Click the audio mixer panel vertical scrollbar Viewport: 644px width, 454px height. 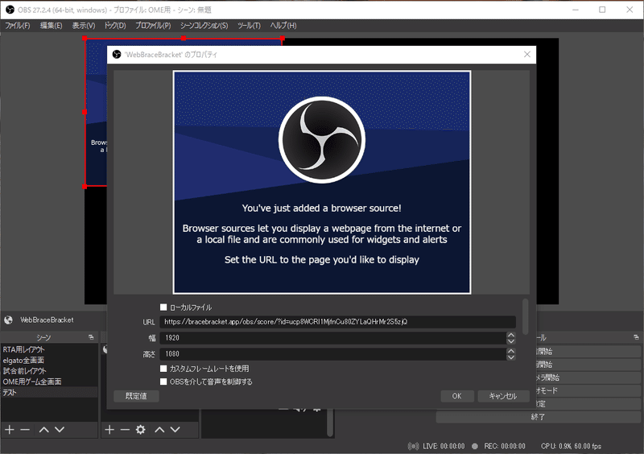click(330, 422)
